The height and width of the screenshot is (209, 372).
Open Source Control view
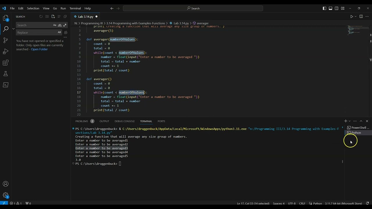(6, 40)
